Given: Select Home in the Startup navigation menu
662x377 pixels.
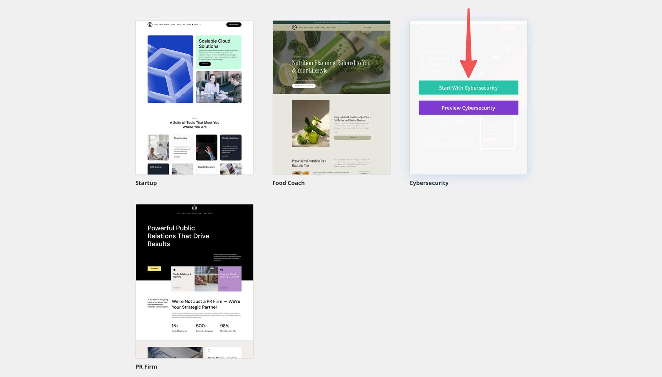Looking at the screenshot, I should click(x=156, y=24).
